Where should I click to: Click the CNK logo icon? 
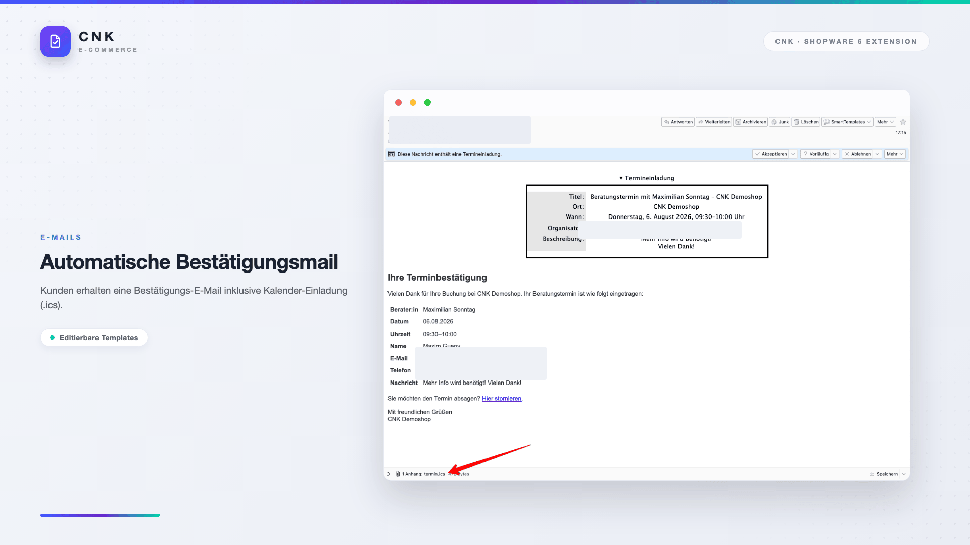click(x=56, y=41)
